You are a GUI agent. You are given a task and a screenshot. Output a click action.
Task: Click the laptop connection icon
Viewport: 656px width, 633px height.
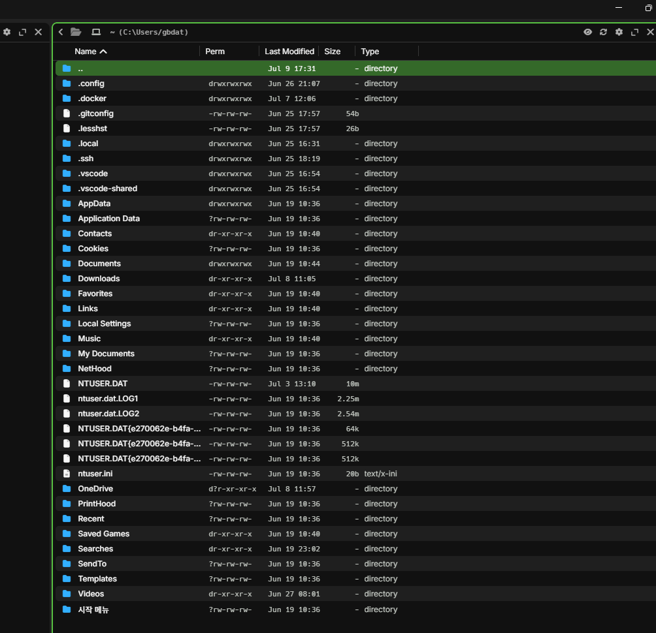(96, 32)
